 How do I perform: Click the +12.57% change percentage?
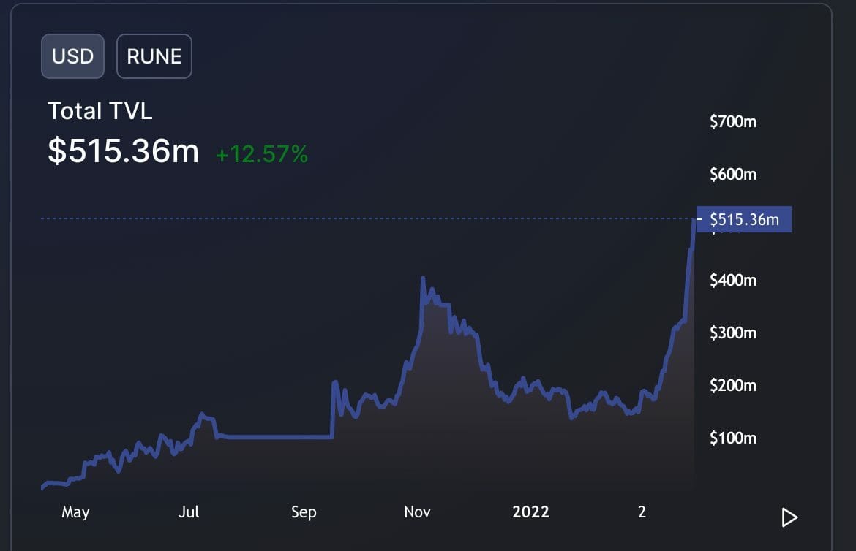(262, 154)
